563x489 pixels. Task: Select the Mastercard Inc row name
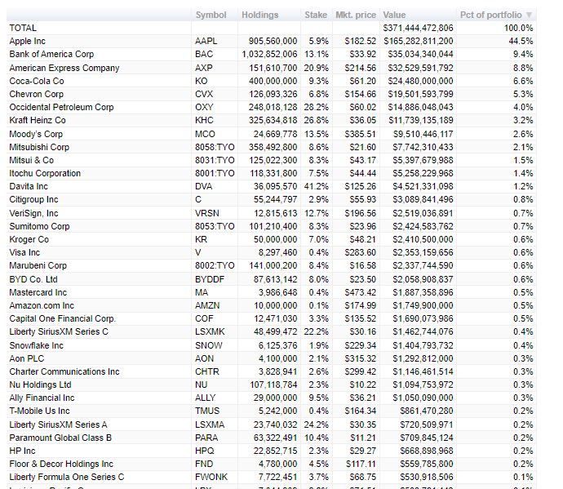pos(38,292)
